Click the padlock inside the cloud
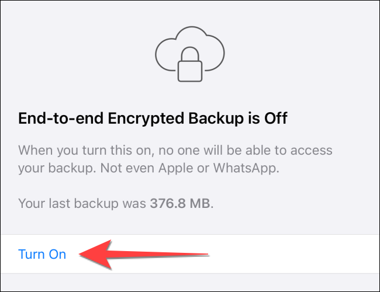Screen dimensions: 380x292 pos(191,65)
